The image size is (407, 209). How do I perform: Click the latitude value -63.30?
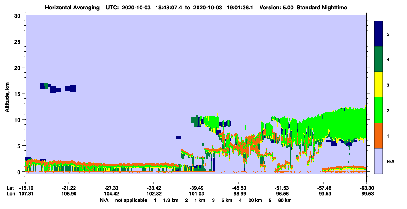click(x=366, y=188)
